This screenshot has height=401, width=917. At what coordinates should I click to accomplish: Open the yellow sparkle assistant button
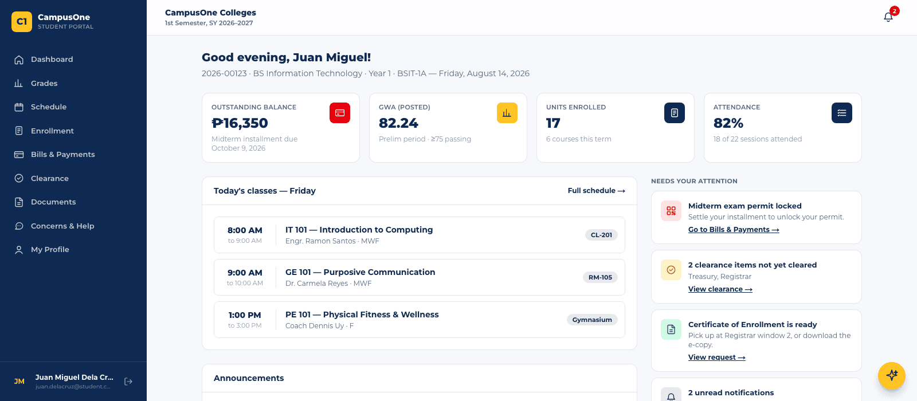tap(892, 376)
